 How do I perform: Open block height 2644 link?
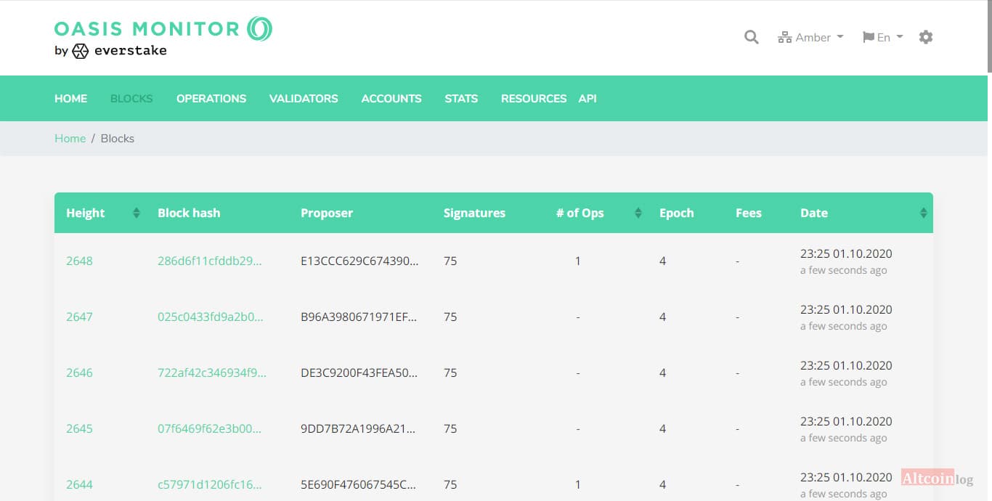tap(79, 485)
